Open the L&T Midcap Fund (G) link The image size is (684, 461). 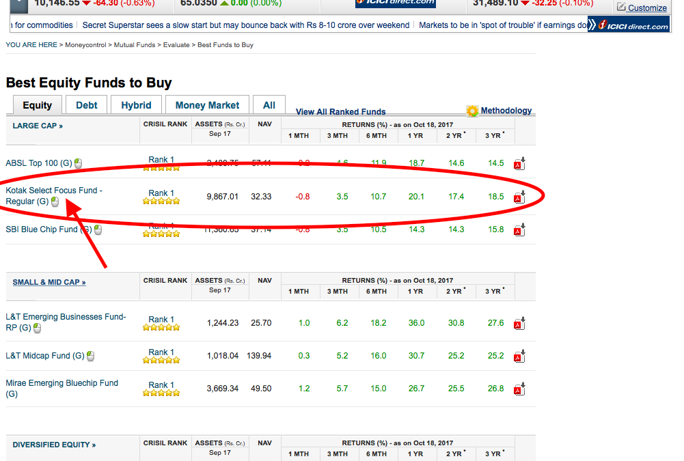coord(45,356)
